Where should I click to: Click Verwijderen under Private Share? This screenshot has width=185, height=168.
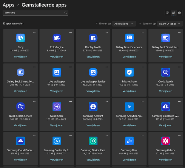pyautogui.click(x=129, y=91)
